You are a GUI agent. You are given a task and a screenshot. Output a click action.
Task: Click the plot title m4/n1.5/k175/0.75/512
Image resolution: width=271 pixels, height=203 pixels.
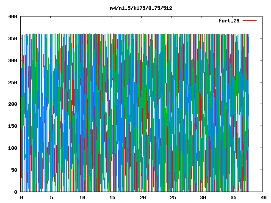141,8
